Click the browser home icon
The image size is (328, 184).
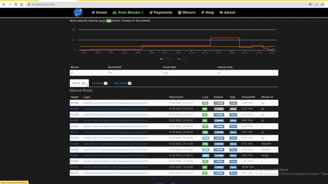[22, 5]
